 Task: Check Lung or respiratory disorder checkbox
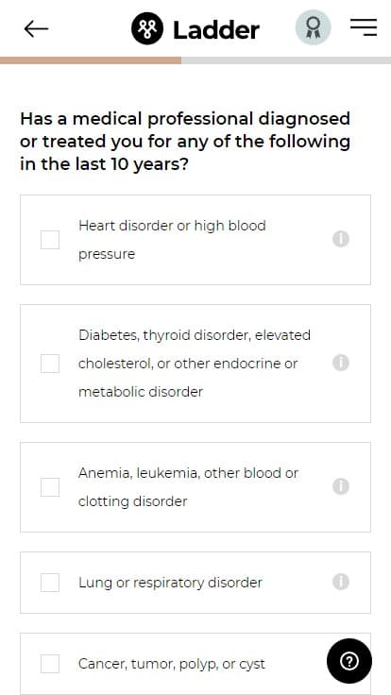click(50, 583)
